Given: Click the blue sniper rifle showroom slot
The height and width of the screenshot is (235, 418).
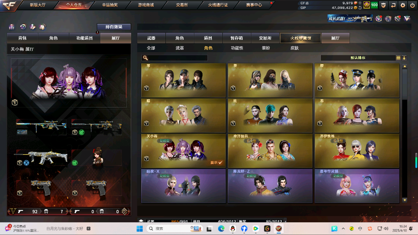Looking at the screenshot, I should [41, 127].
